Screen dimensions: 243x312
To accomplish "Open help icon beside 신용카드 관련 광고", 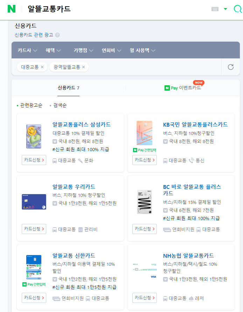I will tap(57, 35).
